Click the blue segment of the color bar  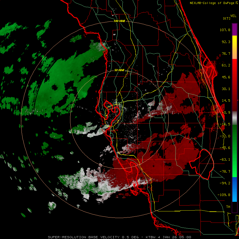coord(234,189)
